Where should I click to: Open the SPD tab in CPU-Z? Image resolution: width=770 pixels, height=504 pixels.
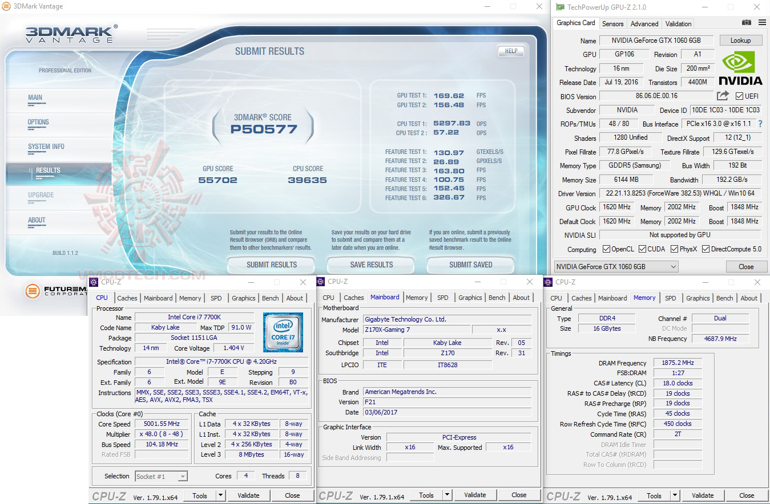coord(217,298)
